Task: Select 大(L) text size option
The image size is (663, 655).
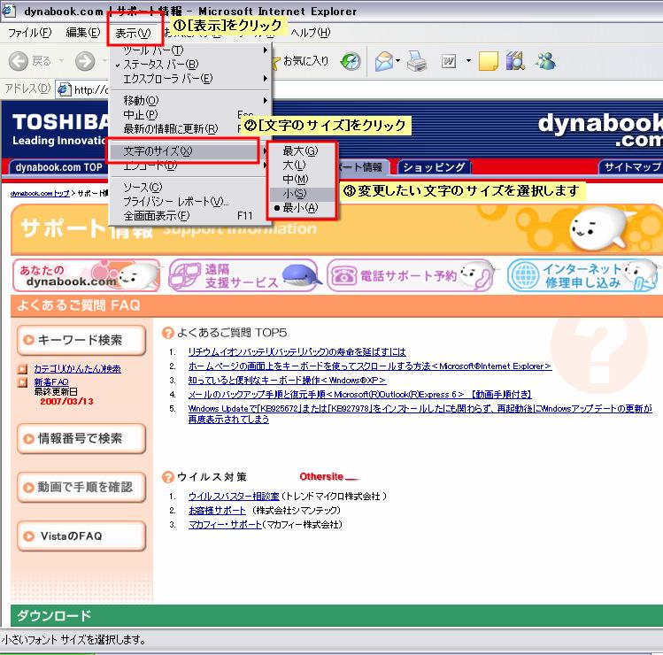Action: pos(301,166)
